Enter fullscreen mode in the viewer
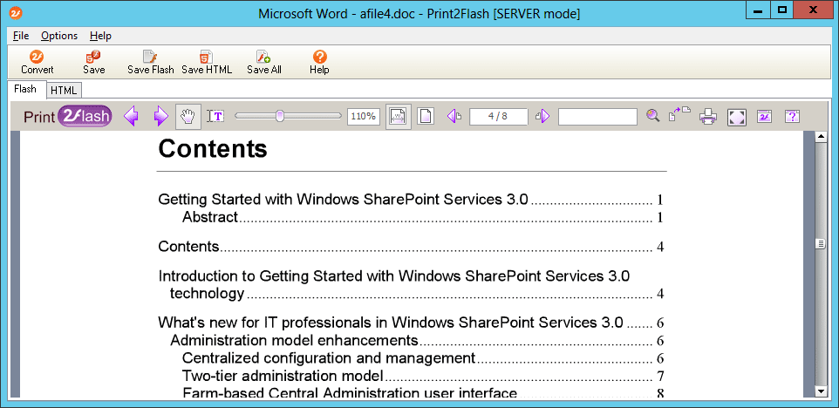 coord(736,116)
